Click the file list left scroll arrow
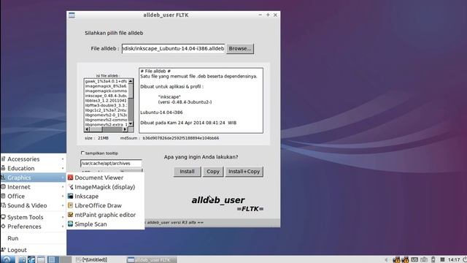 point(87,129)
